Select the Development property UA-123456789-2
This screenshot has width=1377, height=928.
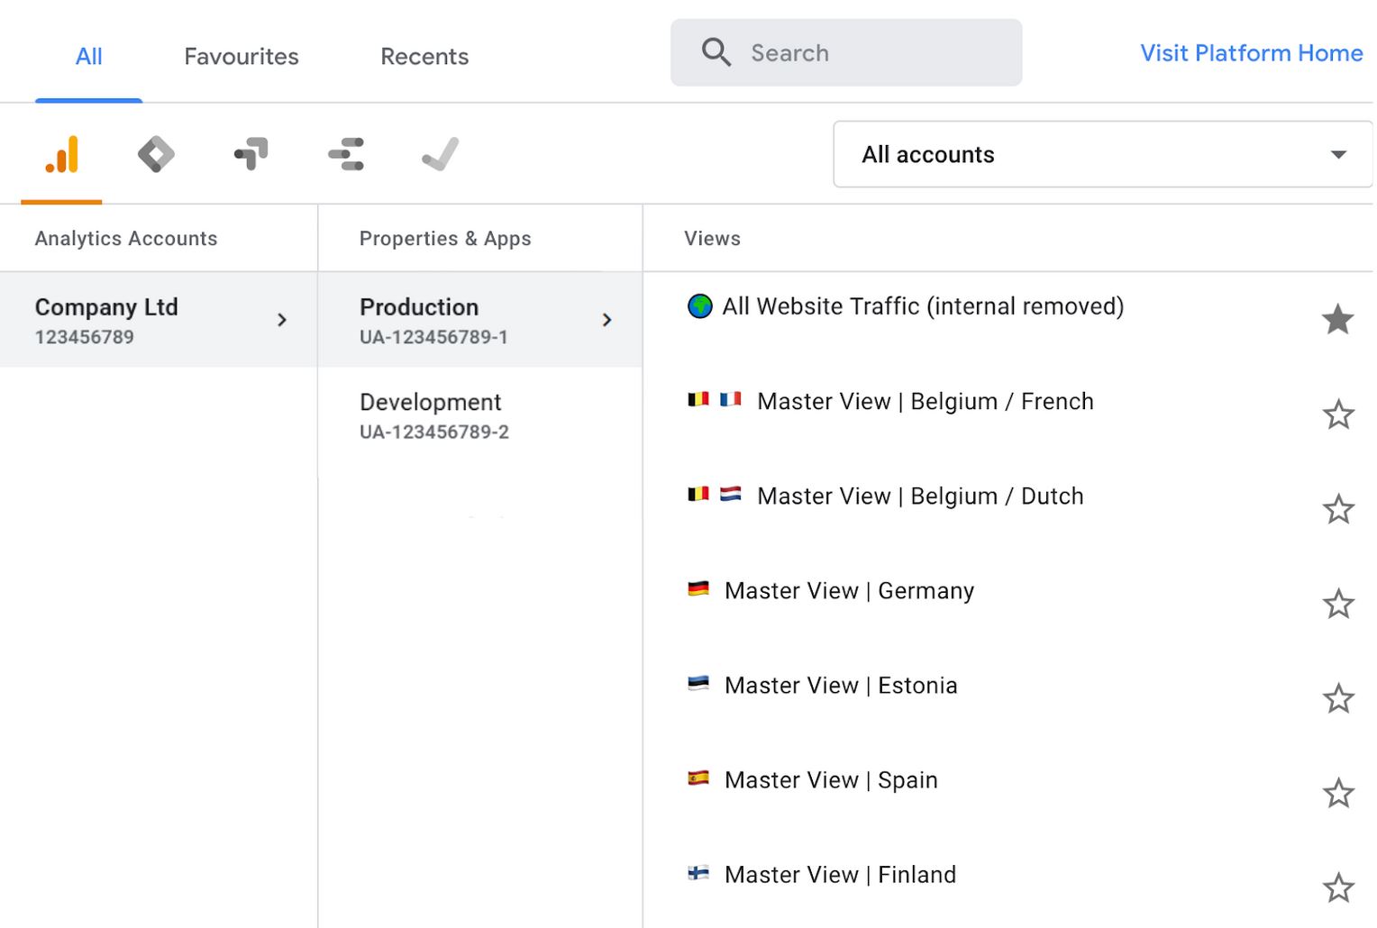point(434,415)
